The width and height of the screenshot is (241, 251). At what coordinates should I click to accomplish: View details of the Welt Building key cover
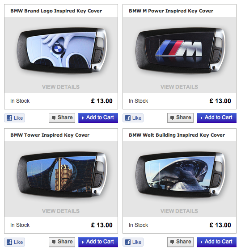tap(179, 211)
